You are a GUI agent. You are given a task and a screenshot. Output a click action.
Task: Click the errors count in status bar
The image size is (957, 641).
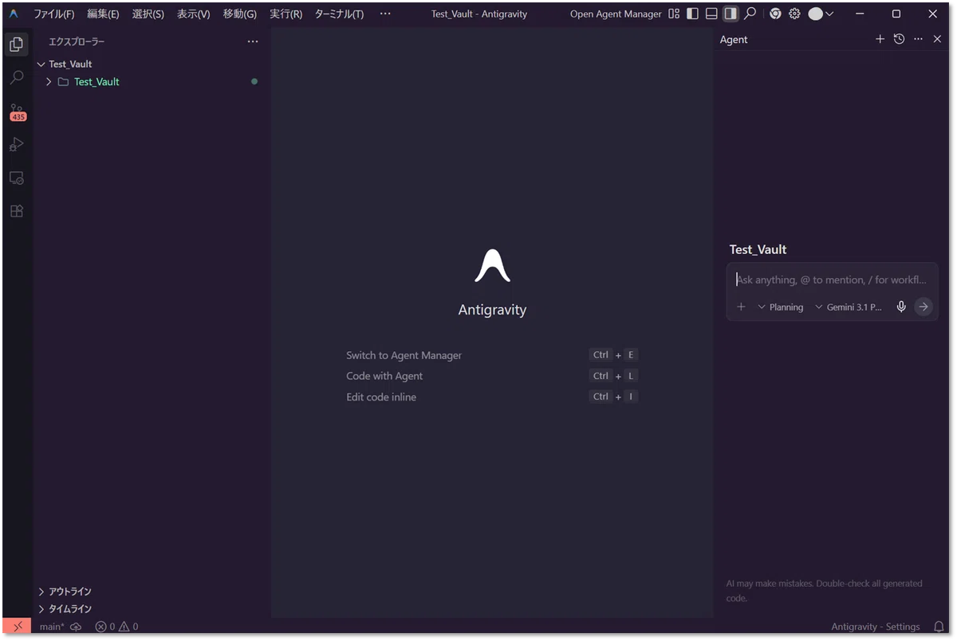pyautogui.click(x=105, y=627)
